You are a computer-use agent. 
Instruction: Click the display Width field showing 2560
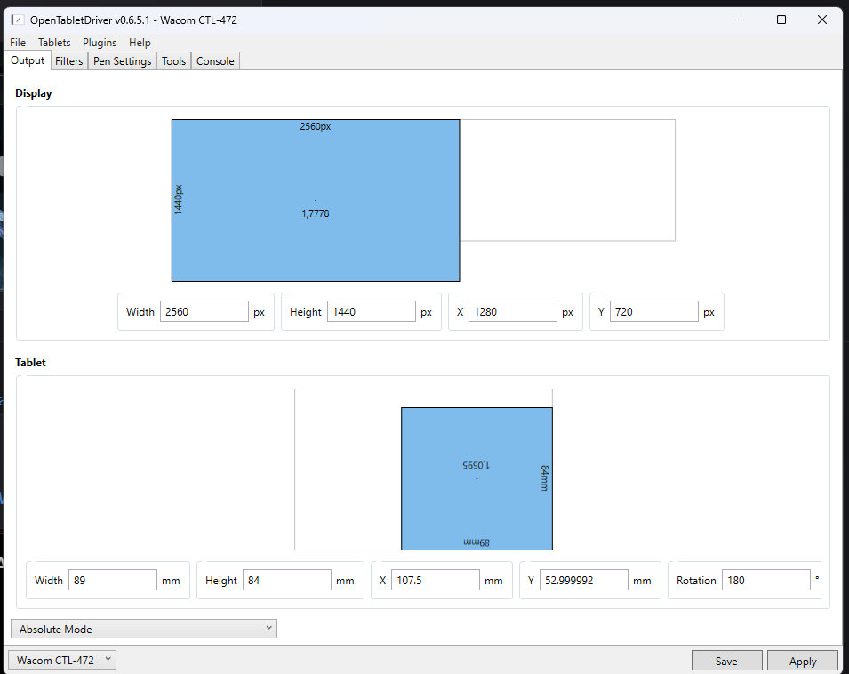pos(204,312)
